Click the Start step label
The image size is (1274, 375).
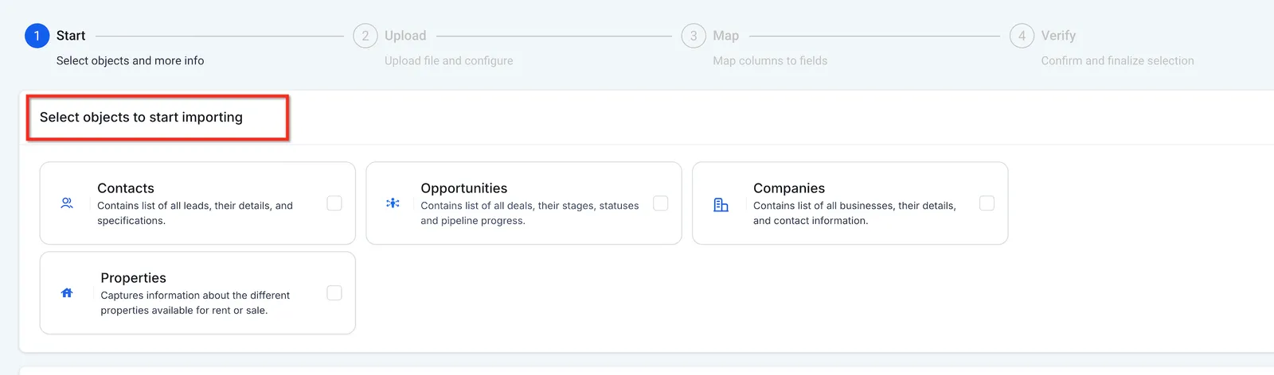(71, 36)
